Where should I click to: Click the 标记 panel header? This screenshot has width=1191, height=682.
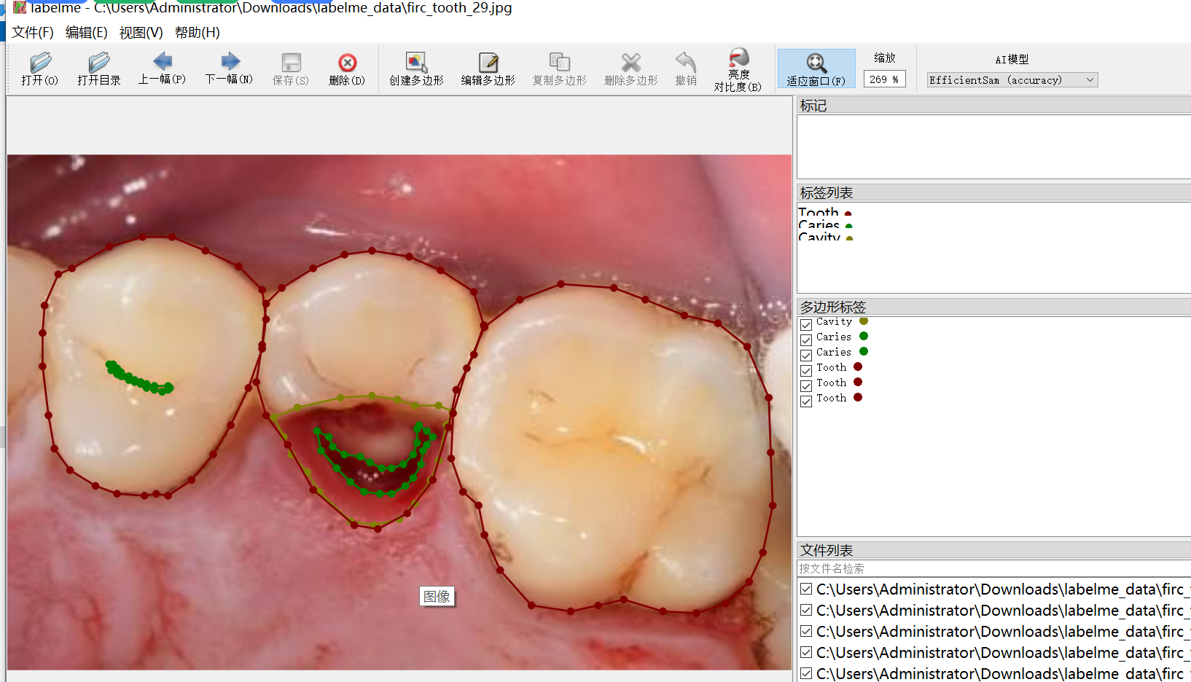click(994, 106)
